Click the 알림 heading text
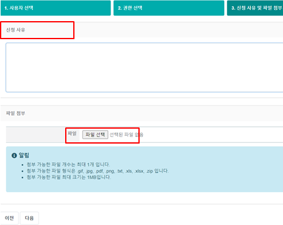Image resolution: width=283 pixels, height=225 pixels. click(24, 155)
